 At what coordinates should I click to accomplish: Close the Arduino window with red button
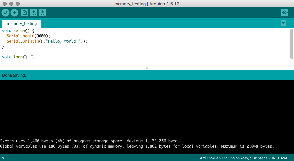[5, 4]
